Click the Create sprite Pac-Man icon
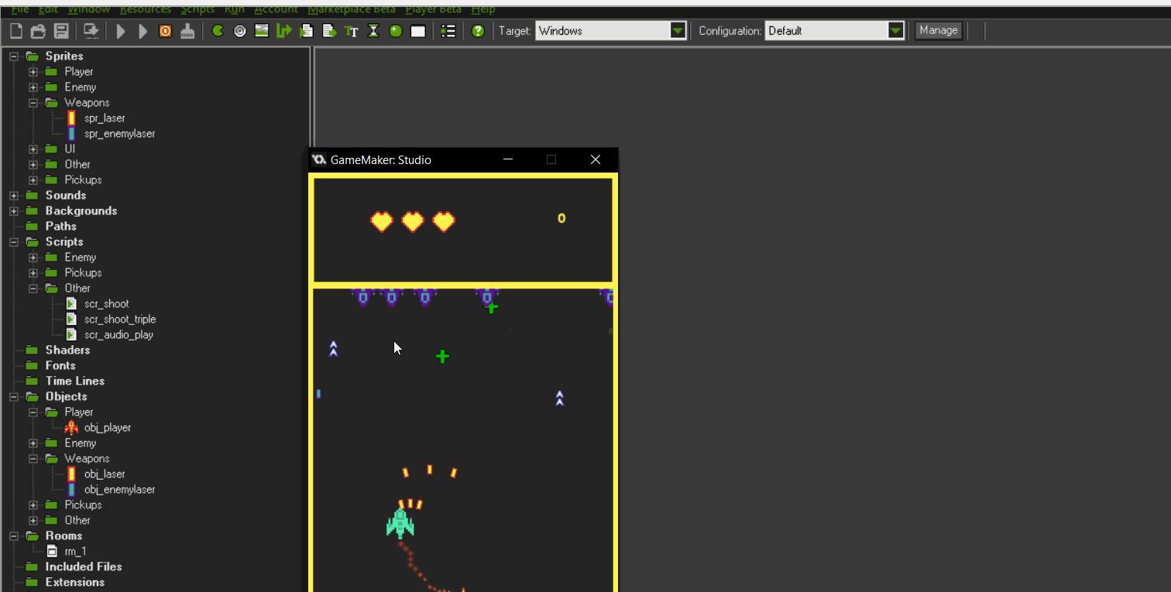This screenshot has height=592, width=1171. click(218, 31)
